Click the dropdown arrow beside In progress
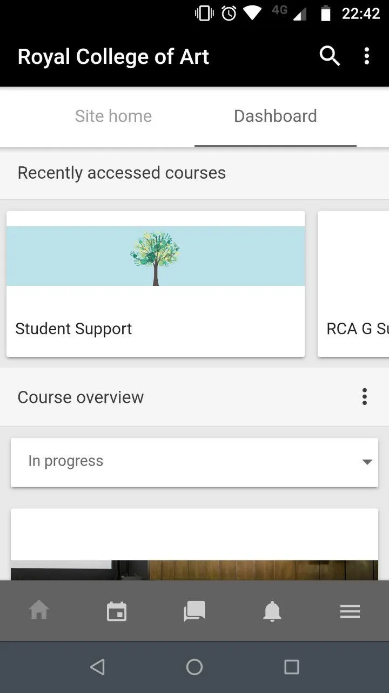 367,462
